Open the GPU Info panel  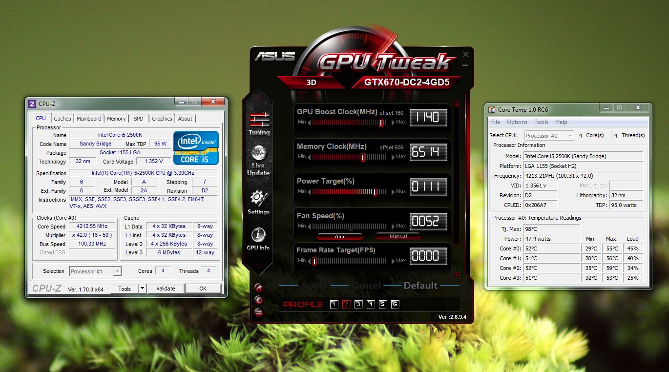258,239
